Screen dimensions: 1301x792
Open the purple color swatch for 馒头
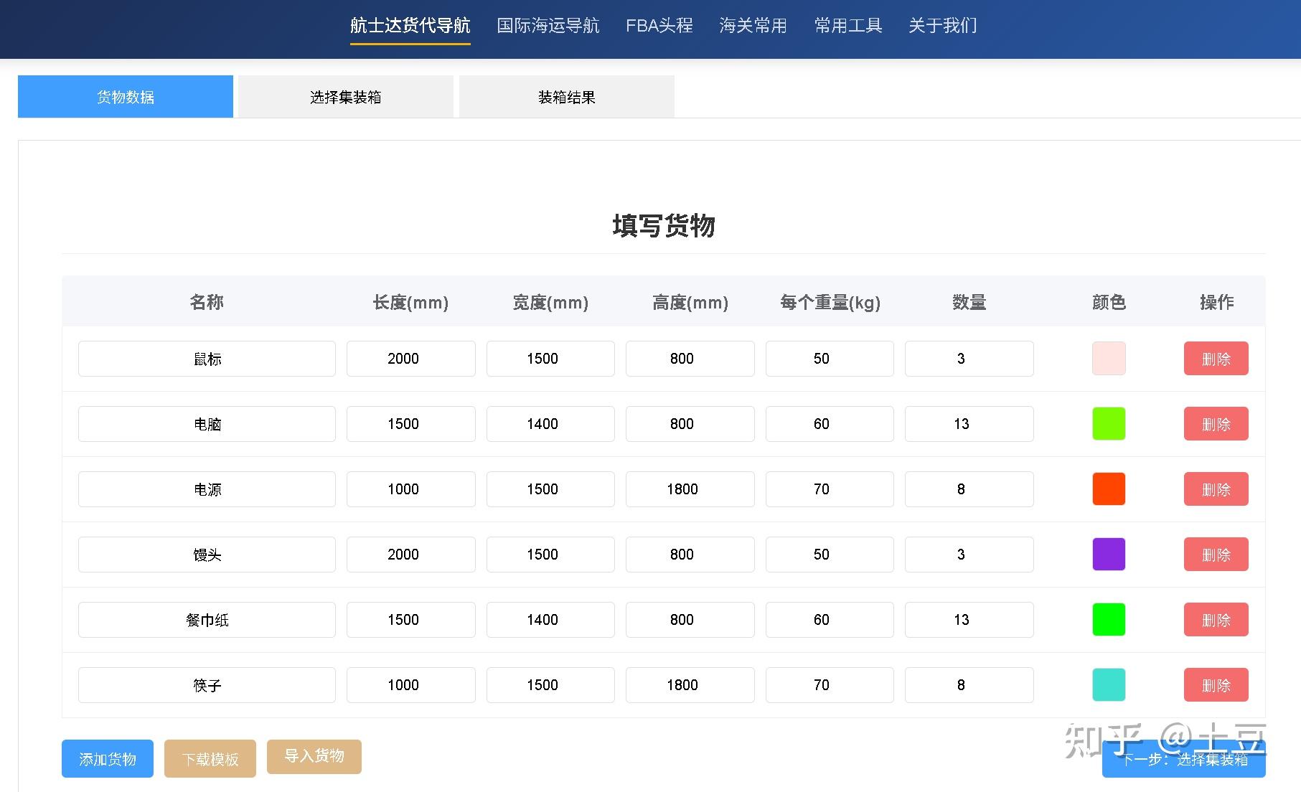point(1108,554)
